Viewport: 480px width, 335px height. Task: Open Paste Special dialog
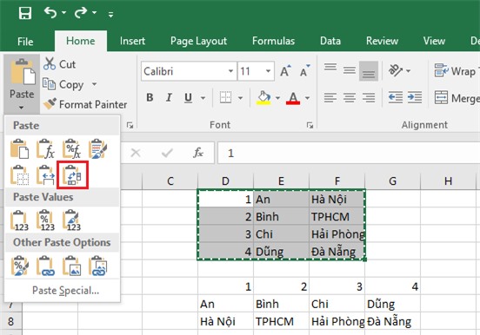click(x=65, y=291)
